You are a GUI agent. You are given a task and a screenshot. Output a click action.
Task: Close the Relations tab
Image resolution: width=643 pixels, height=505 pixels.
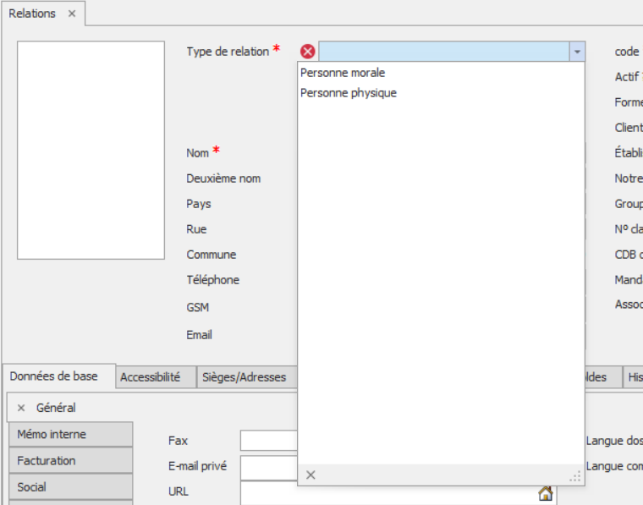(x=72, y=14)
